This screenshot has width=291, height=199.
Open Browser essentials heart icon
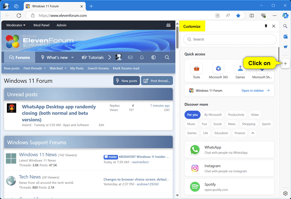(x=263, y=16)
